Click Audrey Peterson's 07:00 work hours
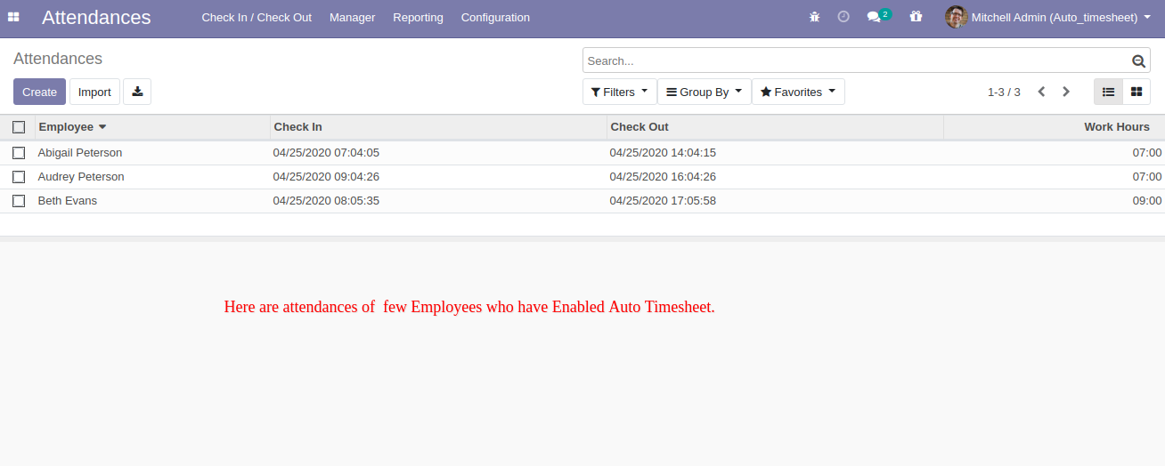 1147,177
